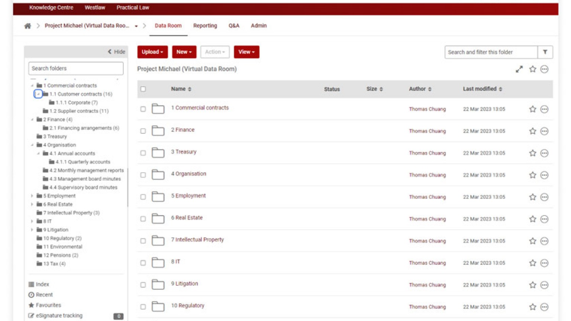Viewport: 571px width, 321px height.
Task: Click the Search folders input field
Action: 76,68
